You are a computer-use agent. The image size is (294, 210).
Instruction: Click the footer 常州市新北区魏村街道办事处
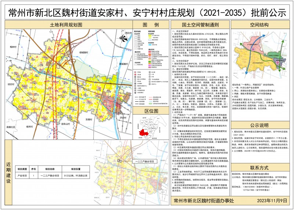click(204, 200)
